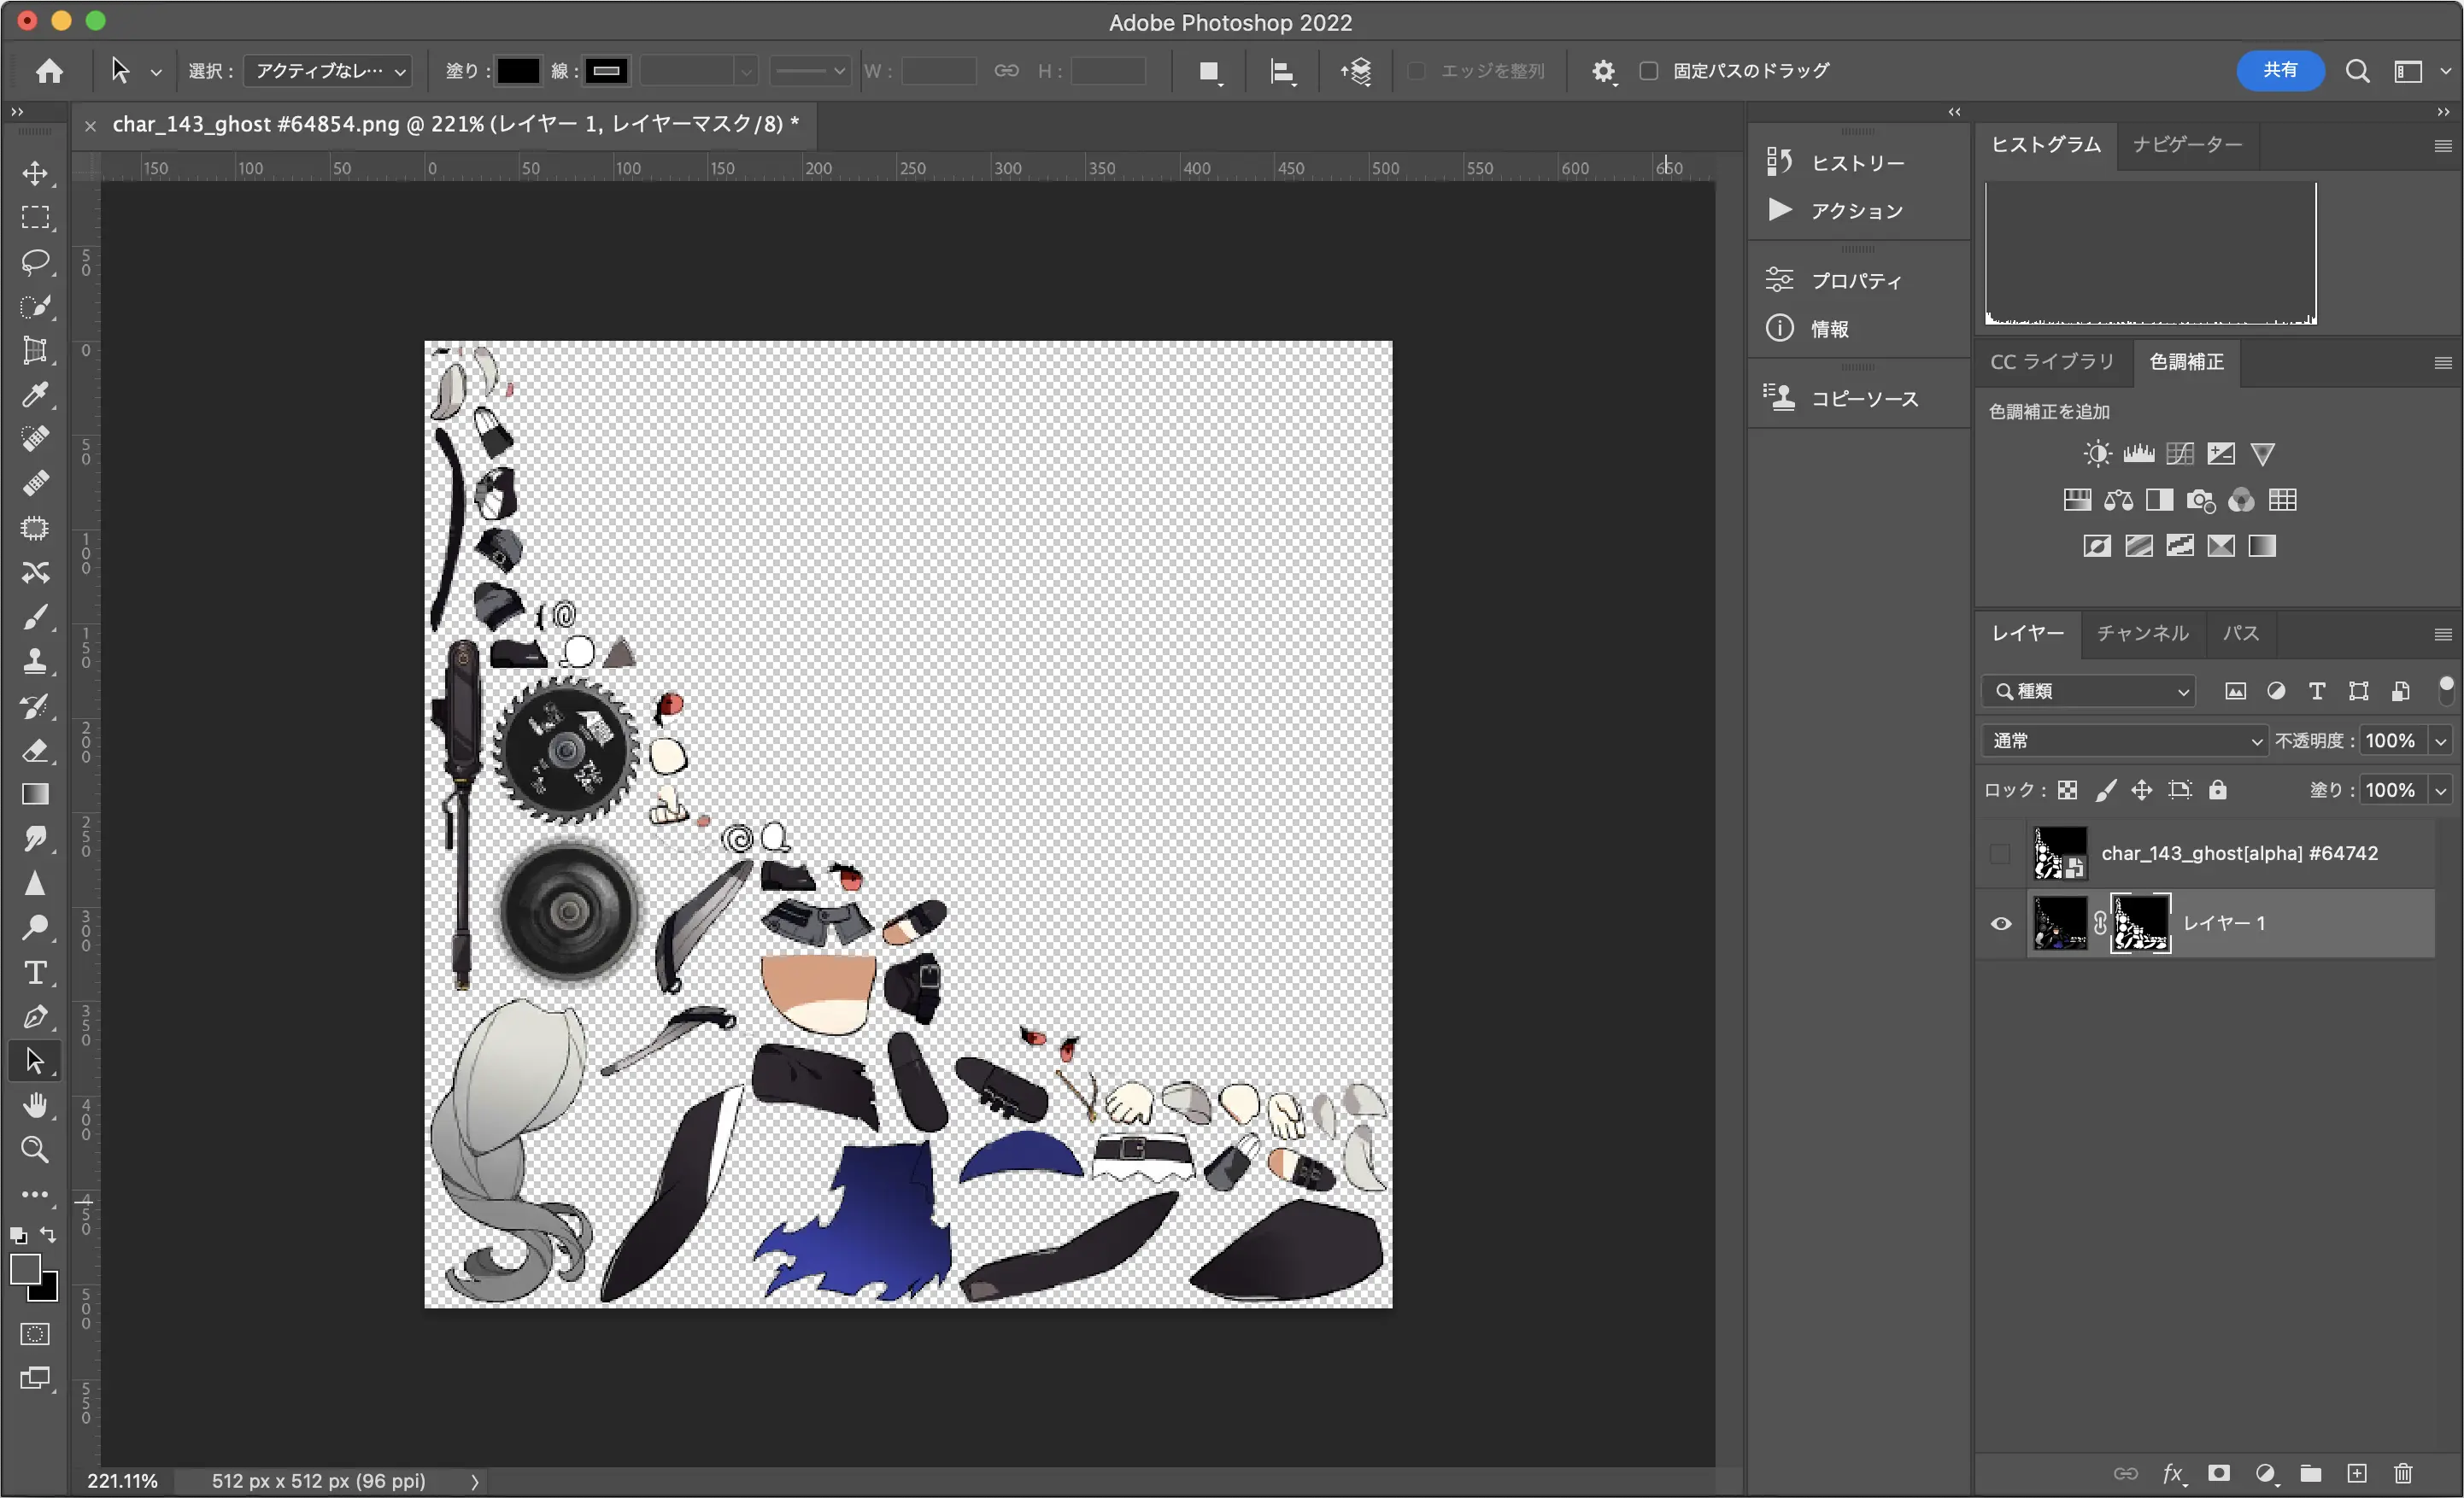This screenshot has width=2464, height=1498.
Task: Hide the レイヤー 1 layer
Action: pyautogui.click(x=2000, y=923)
